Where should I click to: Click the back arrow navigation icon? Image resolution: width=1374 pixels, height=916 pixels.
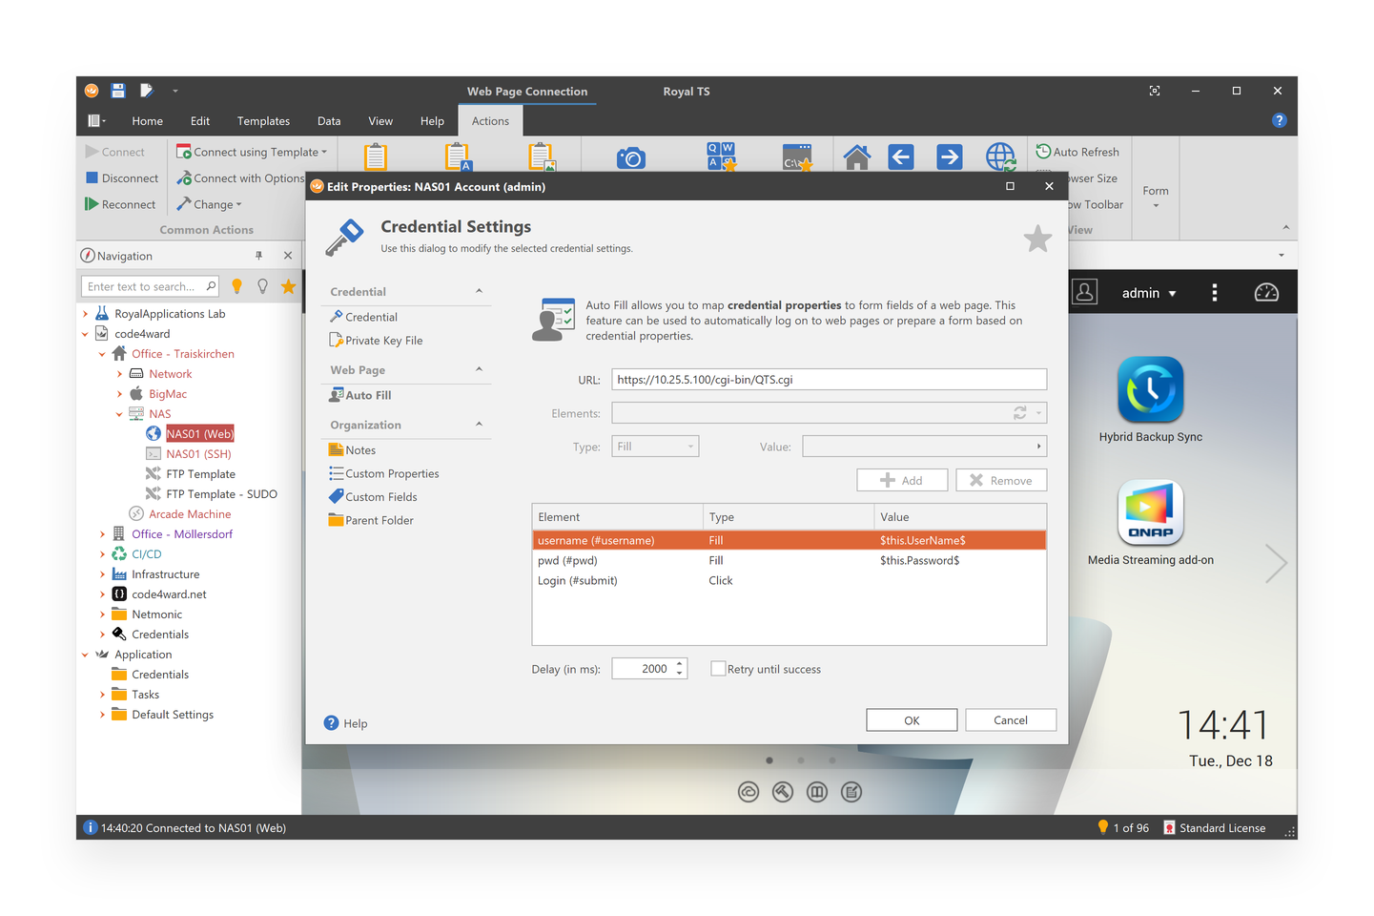pyautogui.click(x=901, y=157)
